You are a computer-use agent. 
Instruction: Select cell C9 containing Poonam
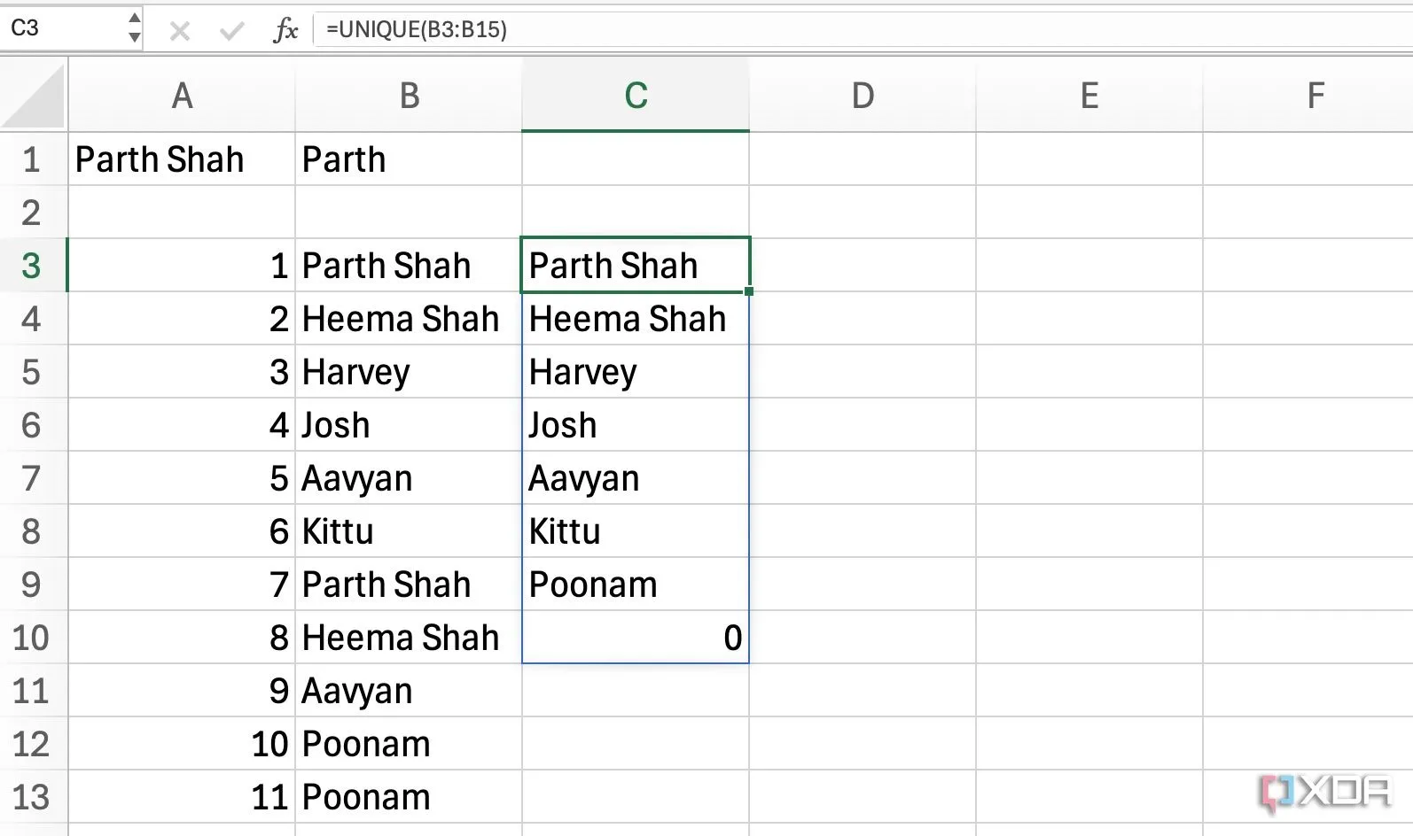point(636,584)
